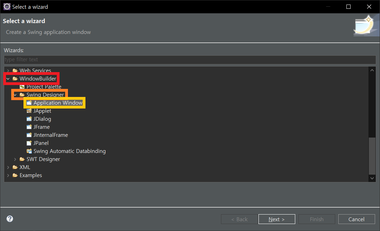Expand the XML category

8,167
